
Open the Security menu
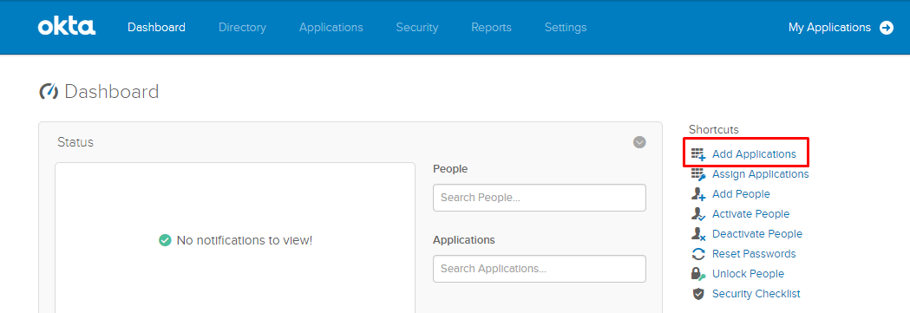[x=416, y=27]
